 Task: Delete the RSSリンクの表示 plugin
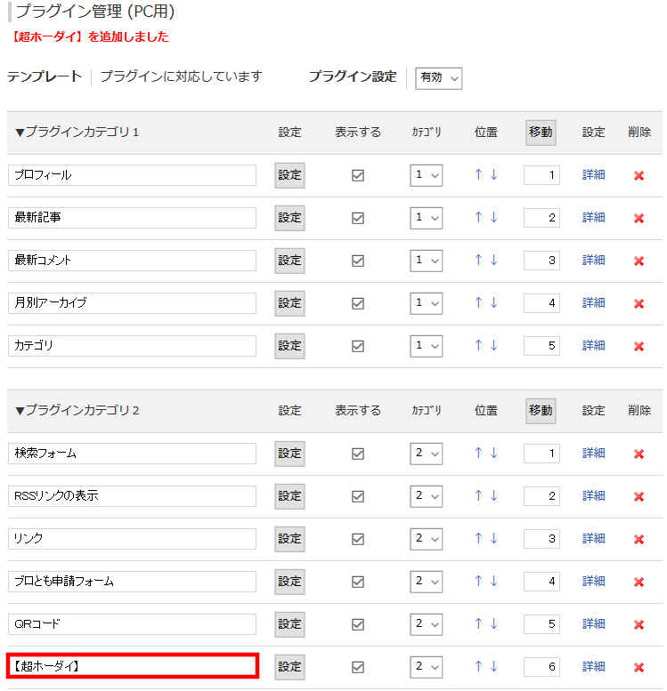pyautogui.click(x=639, y=497)
